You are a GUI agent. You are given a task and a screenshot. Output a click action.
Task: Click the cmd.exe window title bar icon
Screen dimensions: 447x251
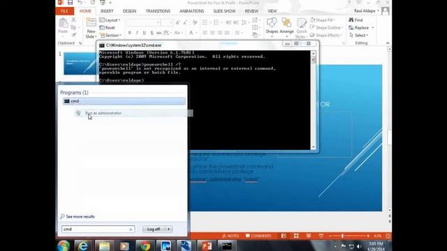(x=102, y=45)
